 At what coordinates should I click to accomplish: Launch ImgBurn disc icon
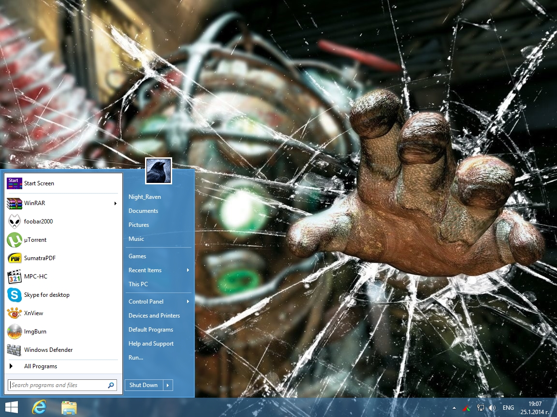pyautogui.click(x=15, y=332)
